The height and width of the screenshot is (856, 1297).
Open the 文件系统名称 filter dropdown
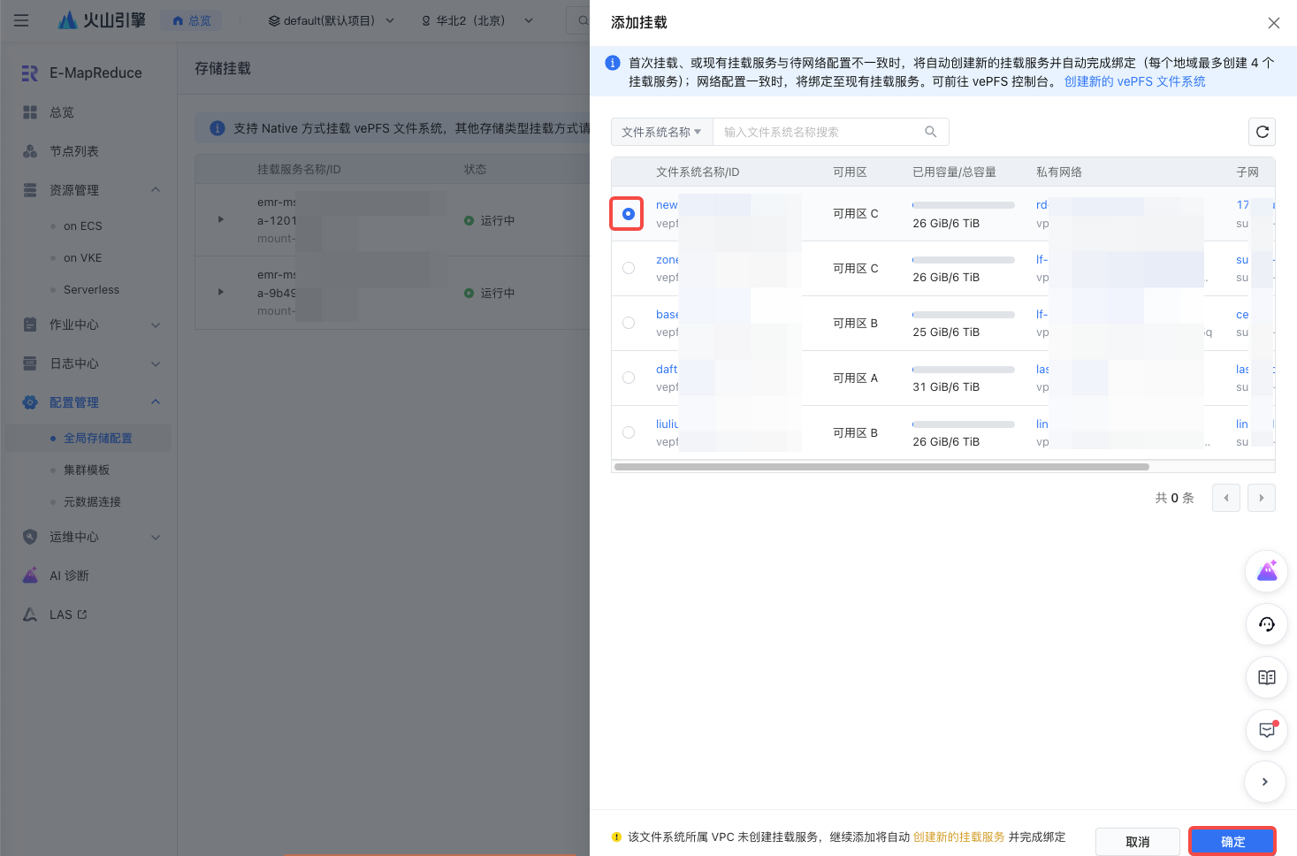[661, 132]
